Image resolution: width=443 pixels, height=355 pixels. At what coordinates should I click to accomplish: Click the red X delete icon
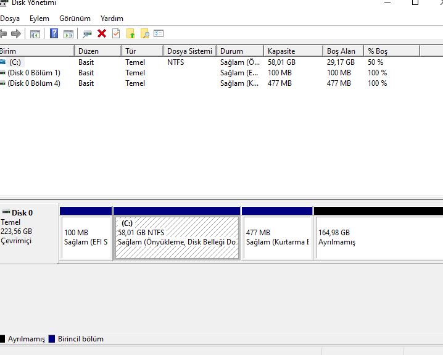(x=102, y=33)
